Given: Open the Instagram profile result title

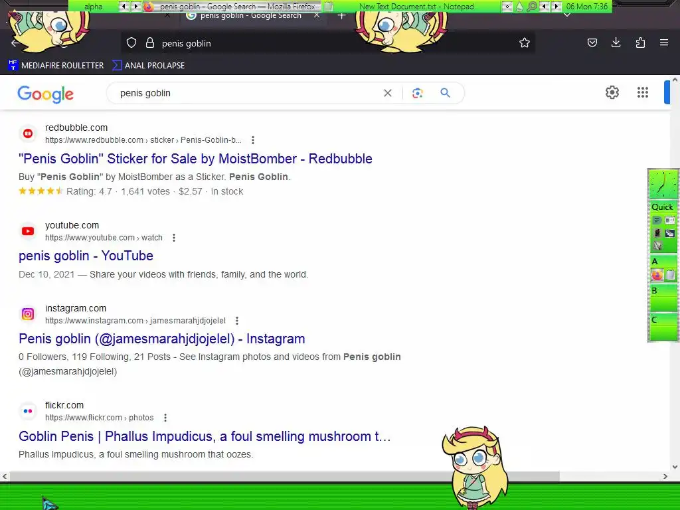Looking at the screenshot, I should click(162, 339).
